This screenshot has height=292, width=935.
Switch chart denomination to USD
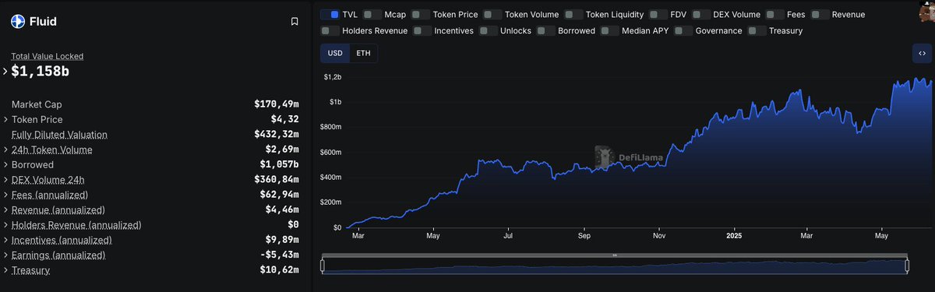coord(335,53)
